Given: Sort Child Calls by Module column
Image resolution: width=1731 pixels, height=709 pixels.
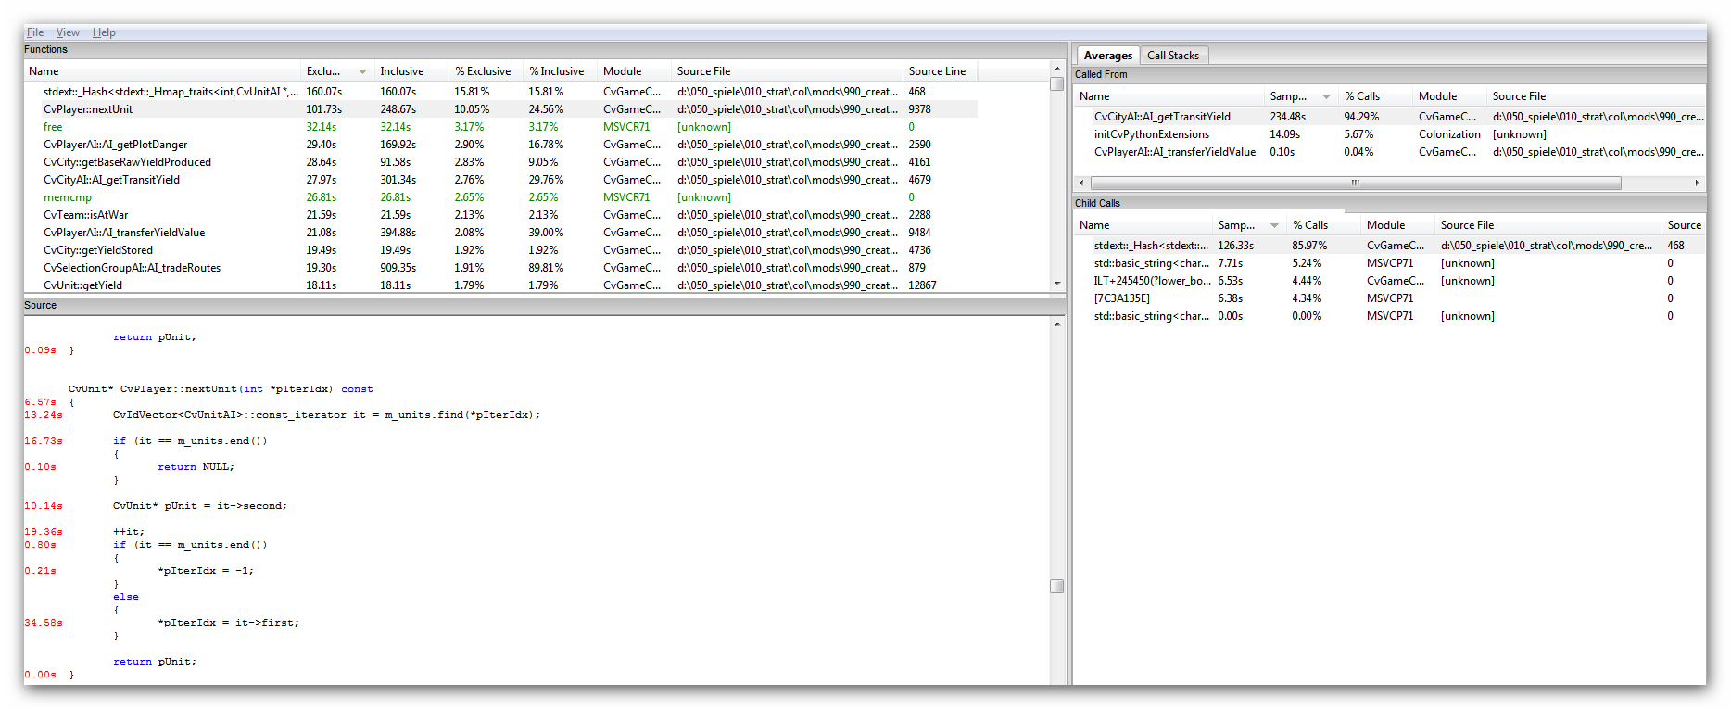Looking at the screenshot, I should pos(1397,225).
